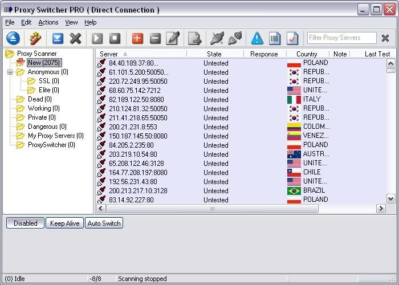399x285 pixels.
Task: Click the red plus add proxy icon
Action: coord(137,38)
